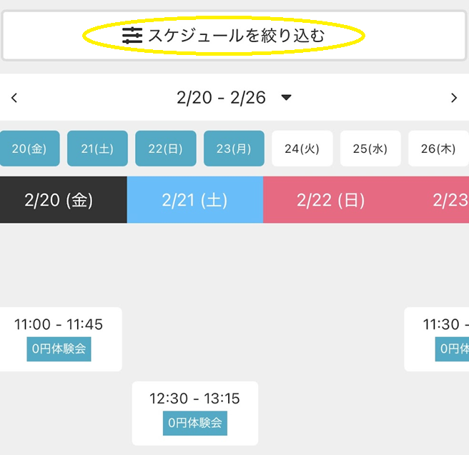The width and height of the screenshot is (469, 455).
Task: Click 0円体験会 tag under 12:30 slot
Action: (x=195, y=423)
